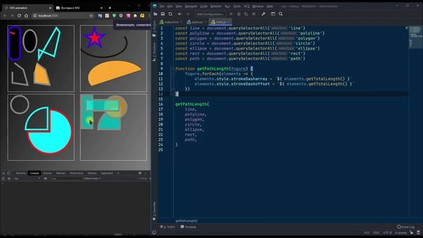Switch to DevTools Application tab
423x238 pixels.
107,173
